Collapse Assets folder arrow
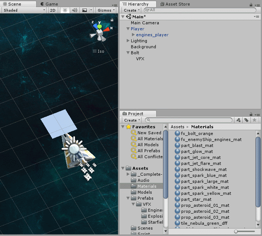 (123, 168)
